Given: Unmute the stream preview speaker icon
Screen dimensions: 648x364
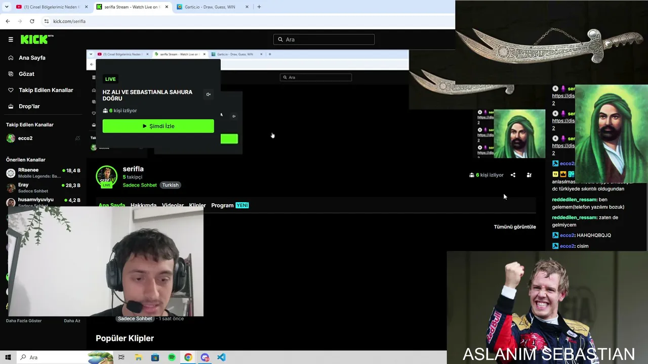Looking at the screenshot, I should (x=208, y=95).
